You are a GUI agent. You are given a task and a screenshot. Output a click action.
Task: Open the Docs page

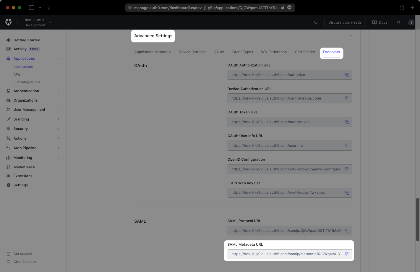(x=380, y=22)
